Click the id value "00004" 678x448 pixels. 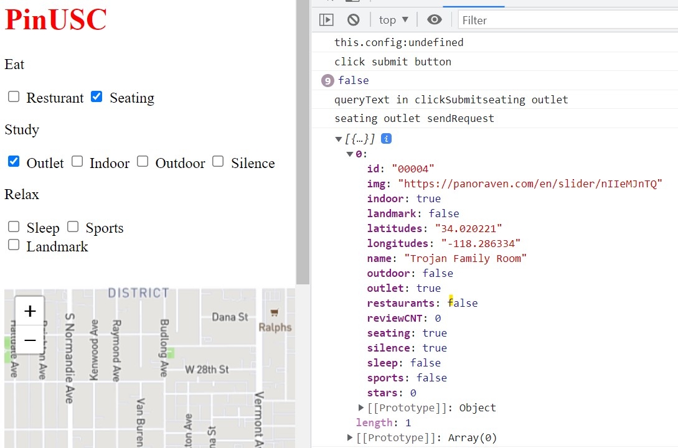[x=413, y=169]
